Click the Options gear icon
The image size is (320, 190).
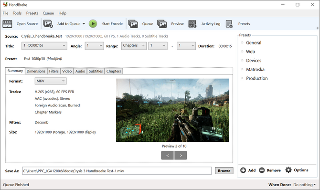(288, 170)
